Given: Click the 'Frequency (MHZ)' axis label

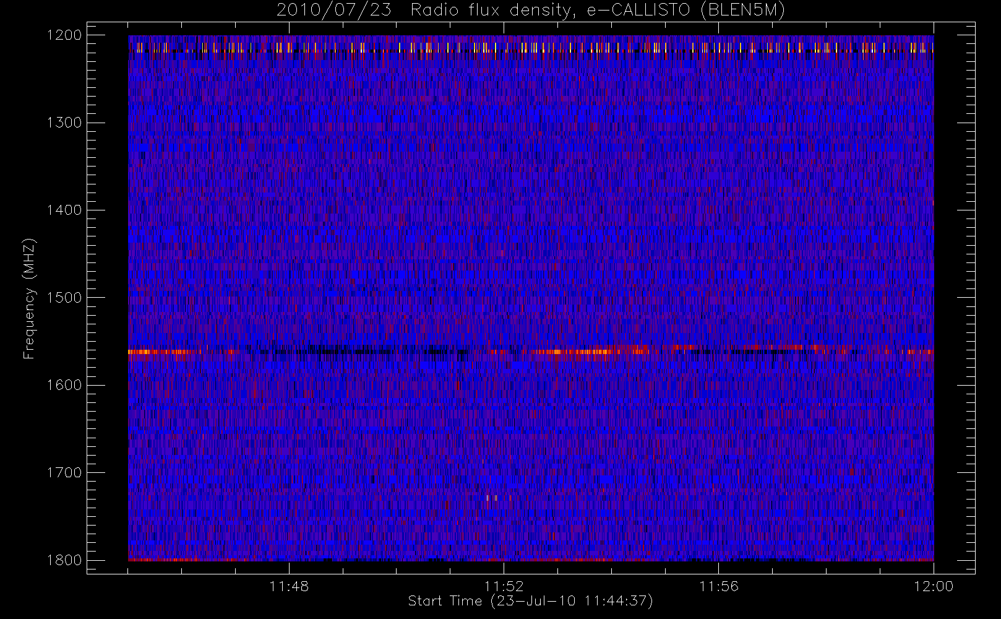Looking at the screenshot, I should (28, 298).
